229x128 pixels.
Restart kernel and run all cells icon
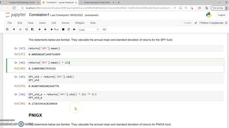point(74,30)
